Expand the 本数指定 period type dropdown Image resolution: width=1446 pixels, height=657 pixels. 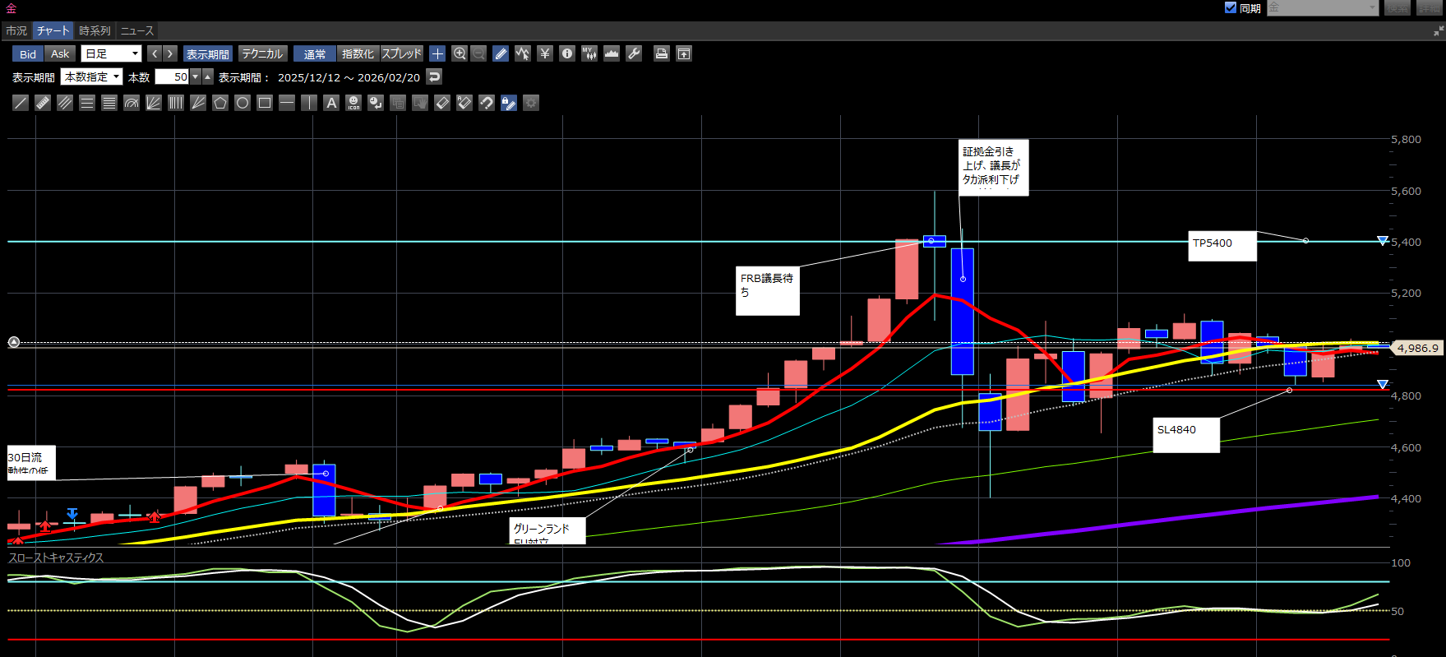(x=92, y=76)
